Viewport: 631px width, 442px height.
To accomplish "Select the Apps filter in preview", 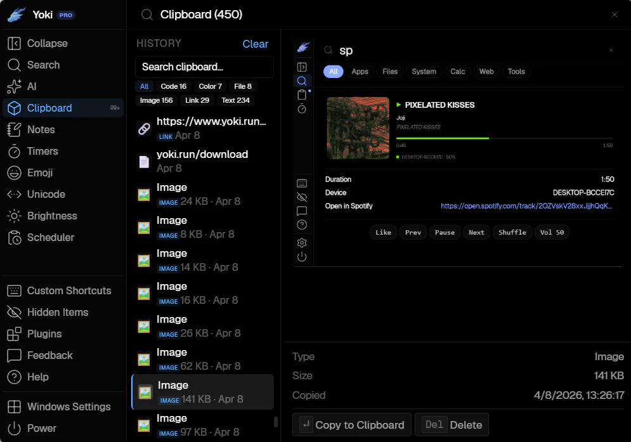I will 360,72.
